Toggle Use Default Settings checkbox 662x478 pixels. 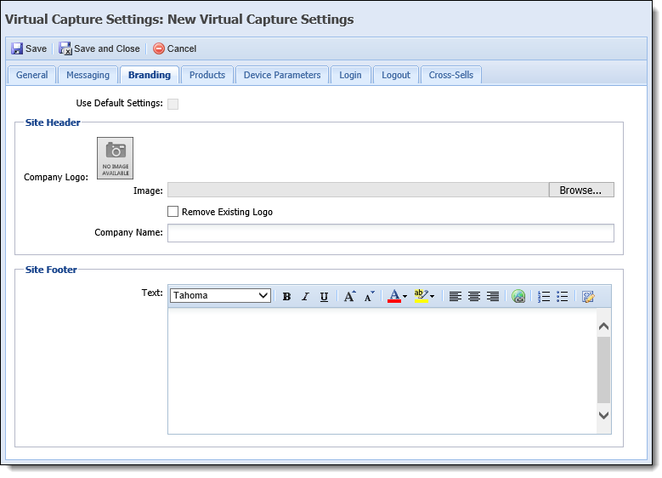pyautogui.click(x=173, y=104)
